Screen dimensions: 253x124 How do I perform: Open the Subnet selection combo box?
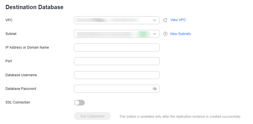click(117, 34)
